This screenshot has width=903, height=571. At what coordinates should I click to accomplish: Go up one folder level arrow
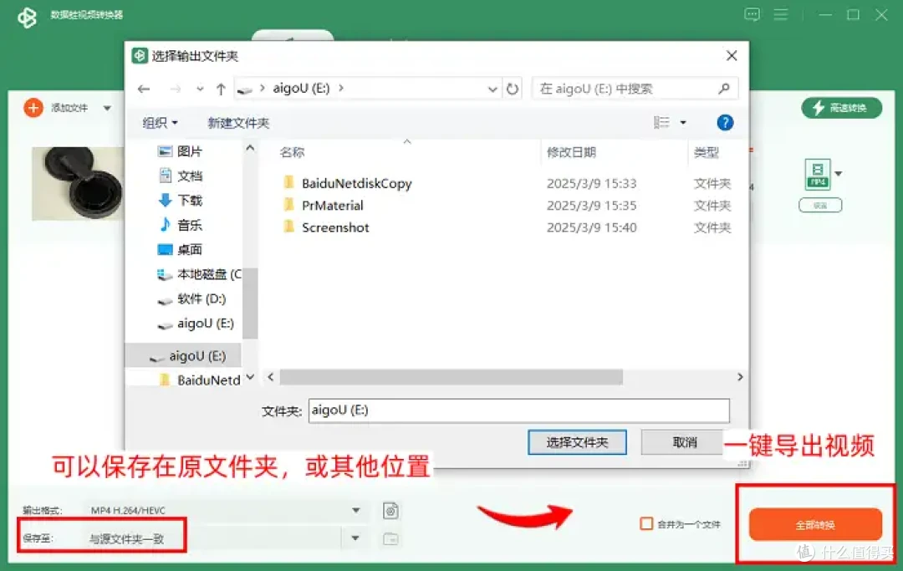[221, 89]
